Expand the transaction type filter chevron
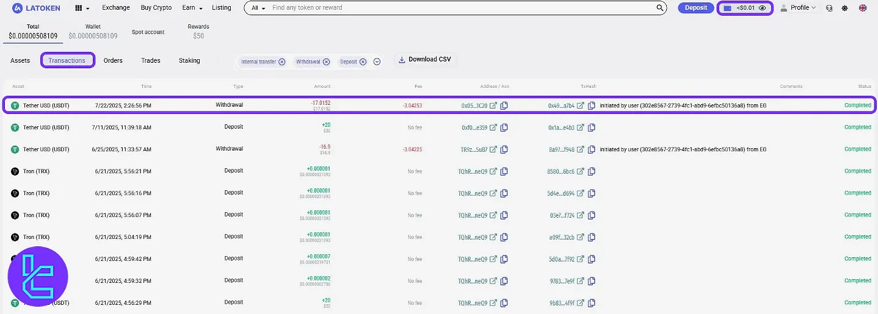 click(x=377, y=62)
